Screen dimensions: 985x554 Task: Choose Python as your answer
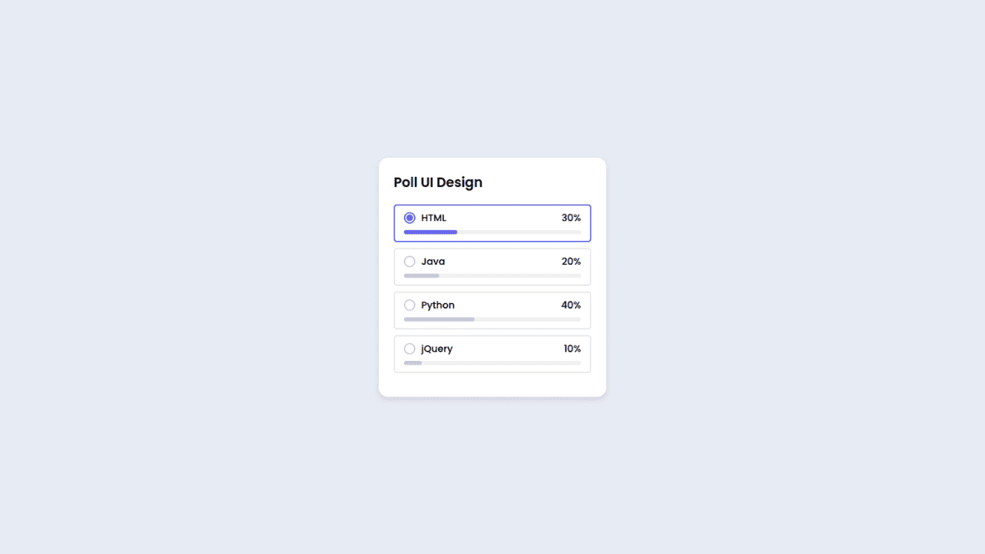(x=492, y=310)
